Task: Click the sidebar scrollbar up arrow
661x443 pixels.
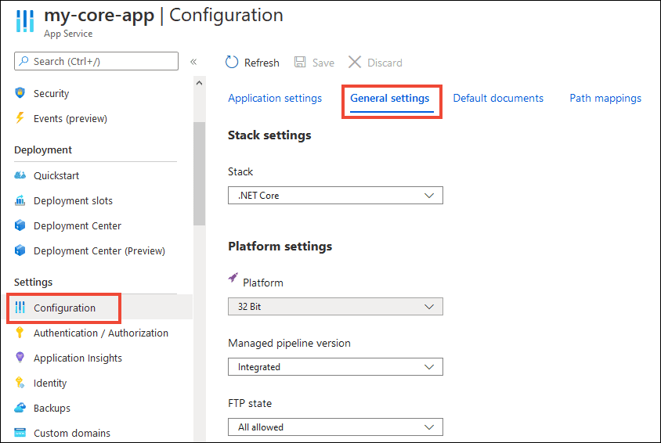Action: pos(200,83)
